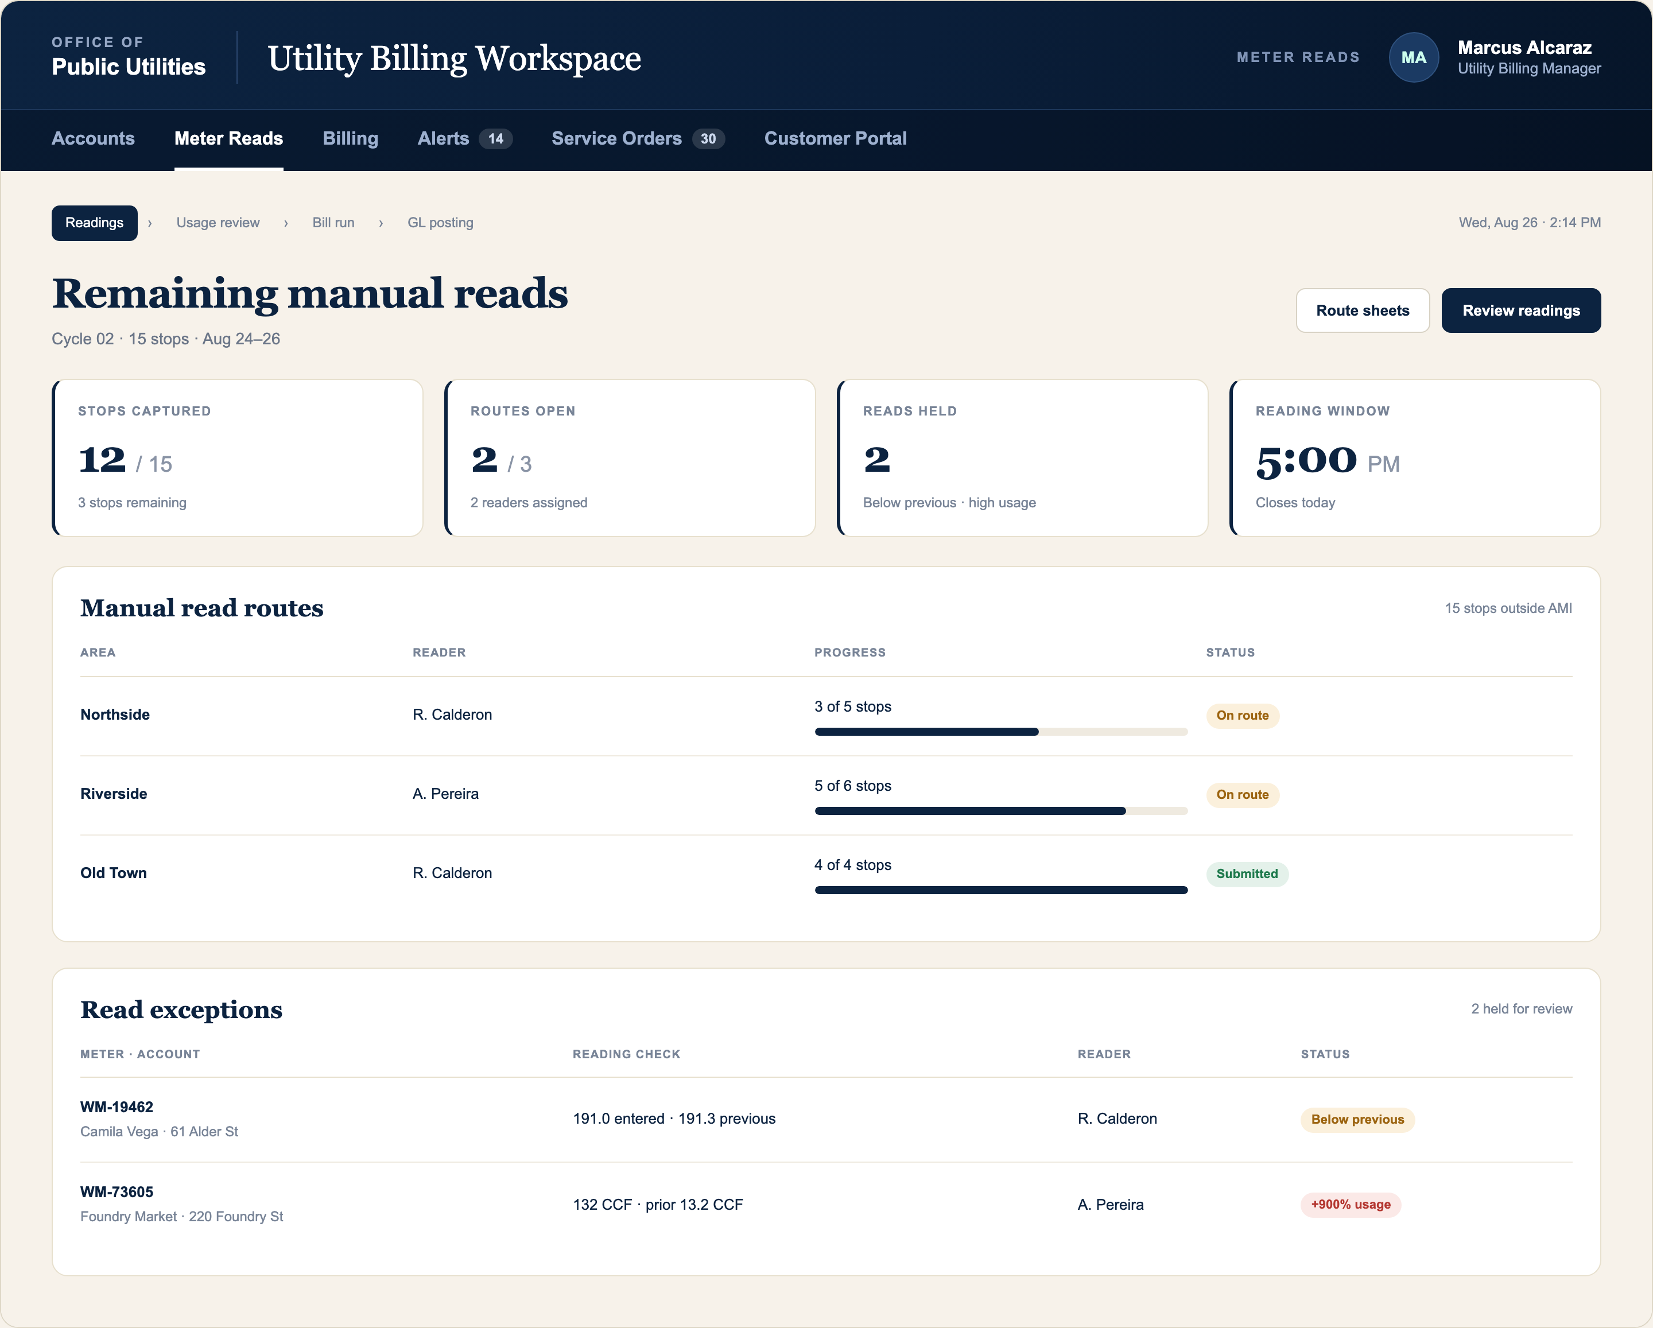Switch to the Billing tab

[x=350, y=139]
